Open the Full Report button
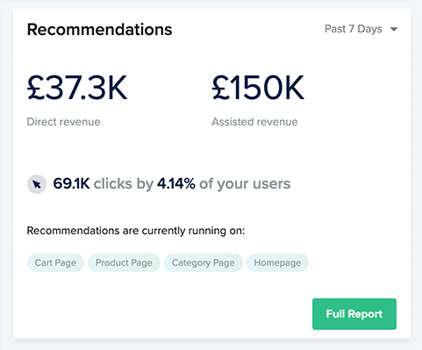Screen dimensions: 422x350 pyautogui.click(x=354, y=314)
